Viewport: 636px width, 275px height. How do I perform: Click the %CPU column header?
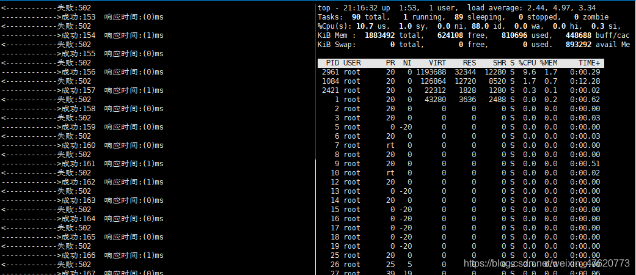click(527, 63)
